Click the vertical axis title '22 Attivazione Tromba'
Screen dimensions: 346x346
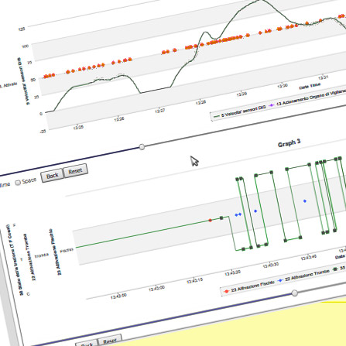30,257
